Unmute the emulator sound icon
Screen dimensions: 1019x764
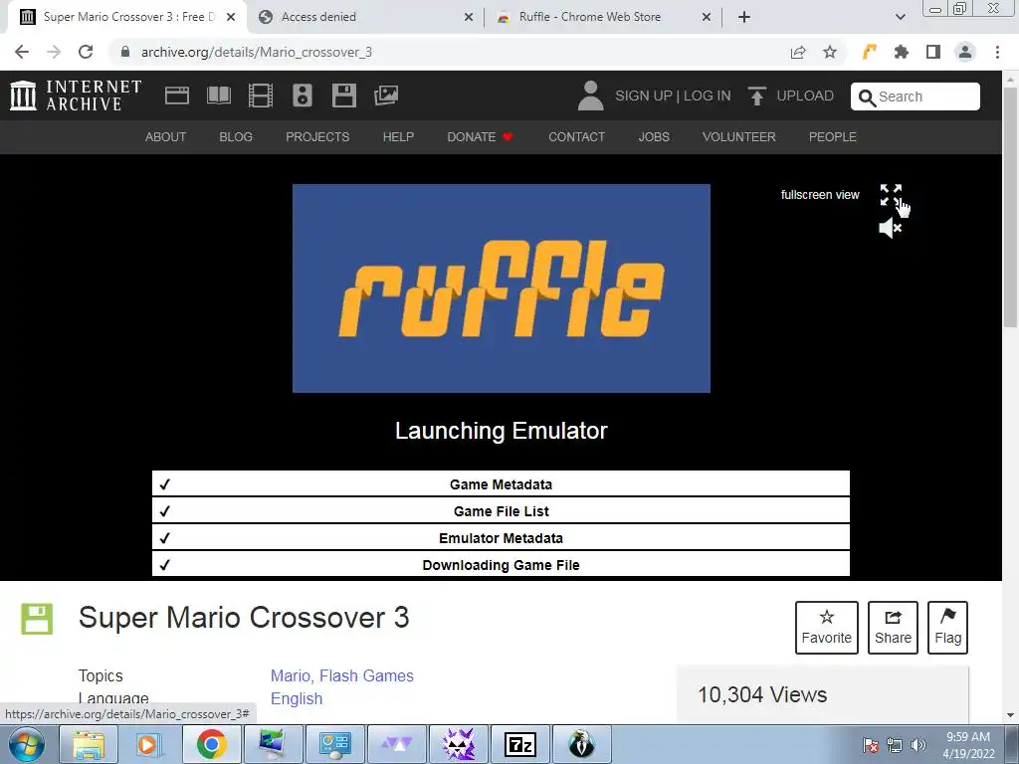[x=891, y=228]
